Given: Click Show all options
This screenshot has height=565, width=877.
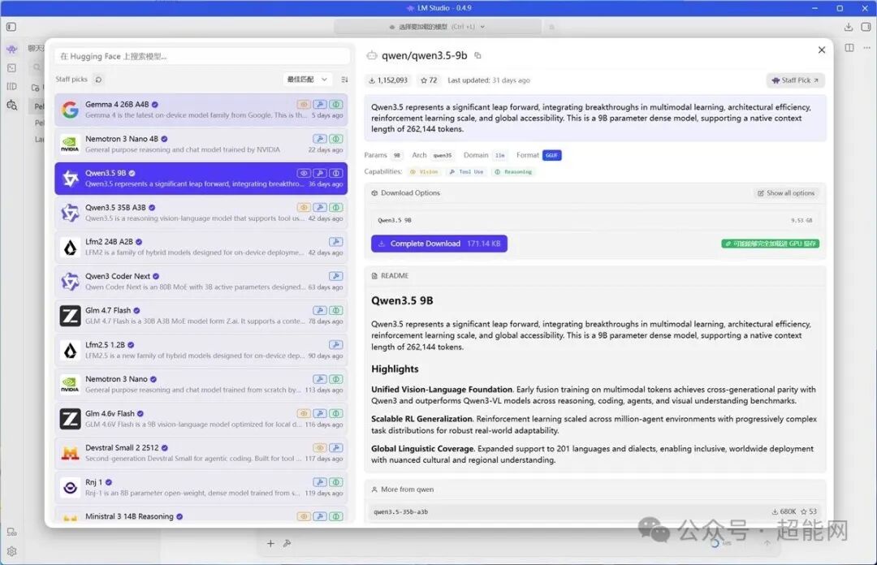Looking at the screenshot, I should 786,193.
